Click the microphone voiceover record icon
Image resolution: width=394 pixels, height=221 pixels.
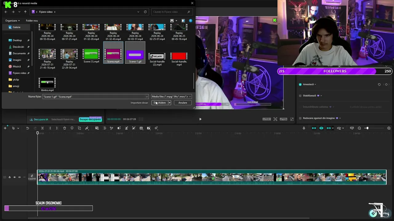point(304,128)
